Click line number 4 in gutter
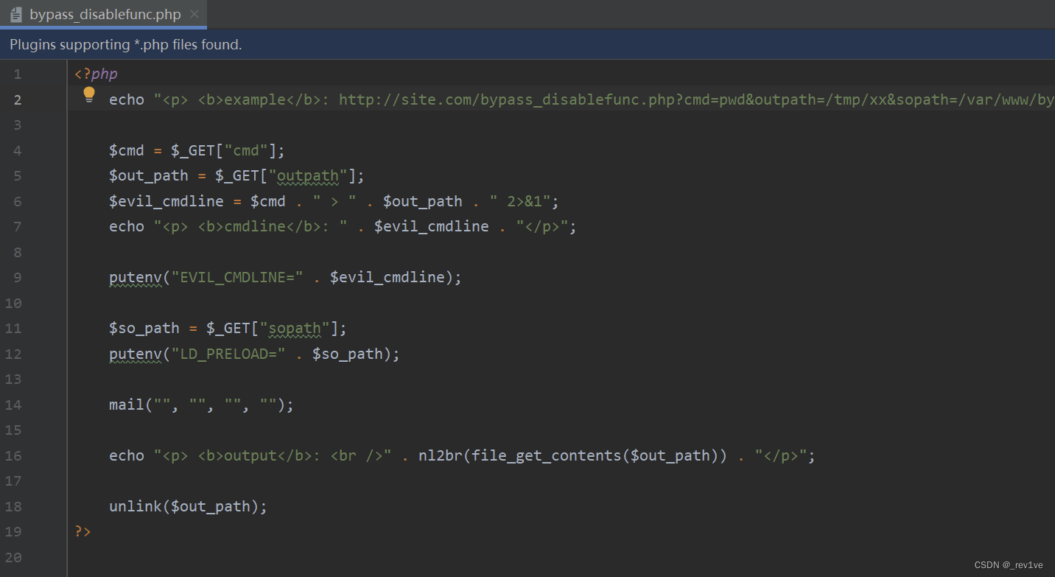The height and width of the screenshot is (577, 1055). point(17,150)
